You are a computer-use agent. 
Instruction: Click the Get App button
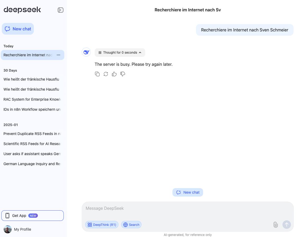pos(32,216)
